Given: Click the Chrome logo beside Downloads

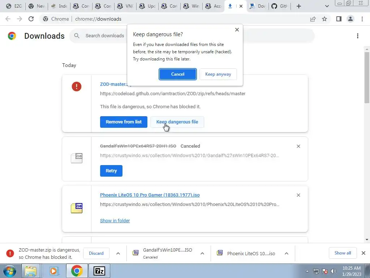Looking at the screenshot, I should click(12, 36).
